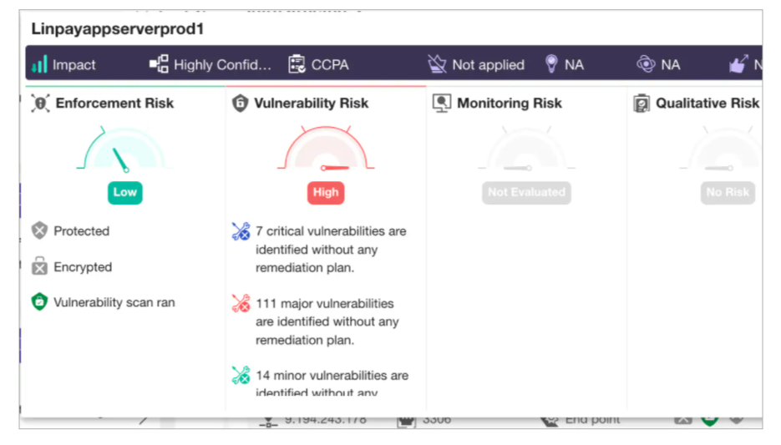Click the Vulnerability Risk shield icon
The height and width of the screenshot is (445, 781).
(241, 104)
